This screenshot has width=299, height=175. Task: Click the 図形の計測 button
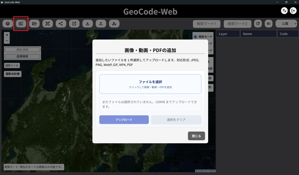tap(13, 74)
